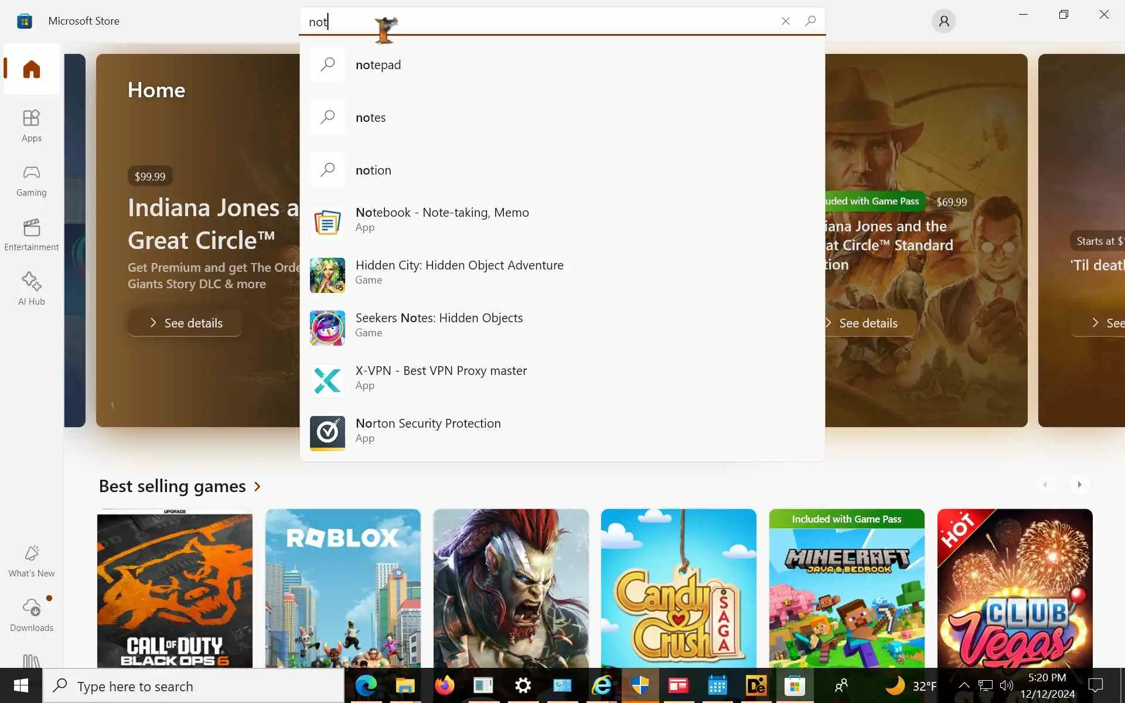Click See details for Indiana Jones Premium
The image size is (1125, 703).
(185, 323)
